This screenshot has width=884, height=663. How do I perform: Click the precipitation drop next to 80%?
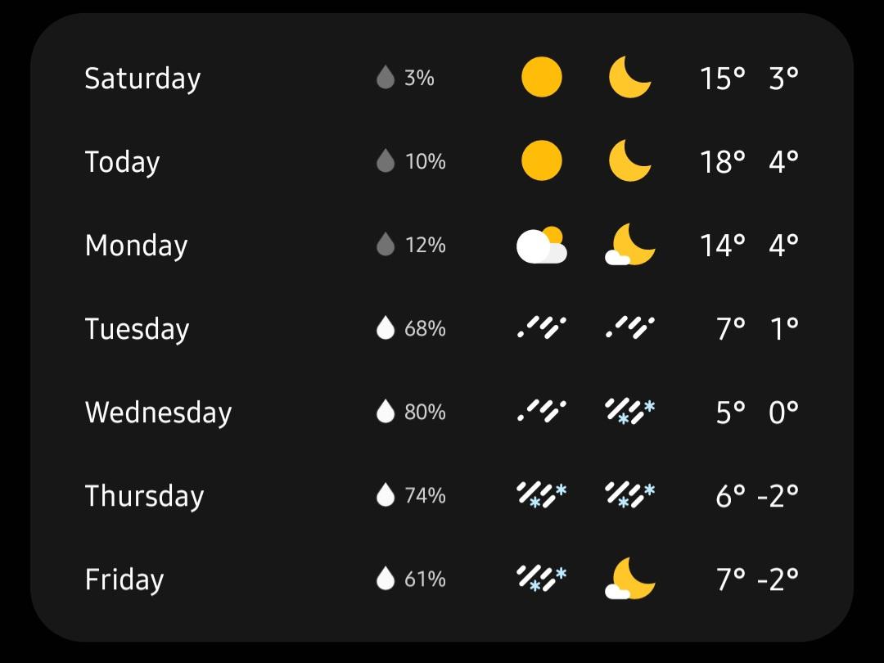click(384, 412)
